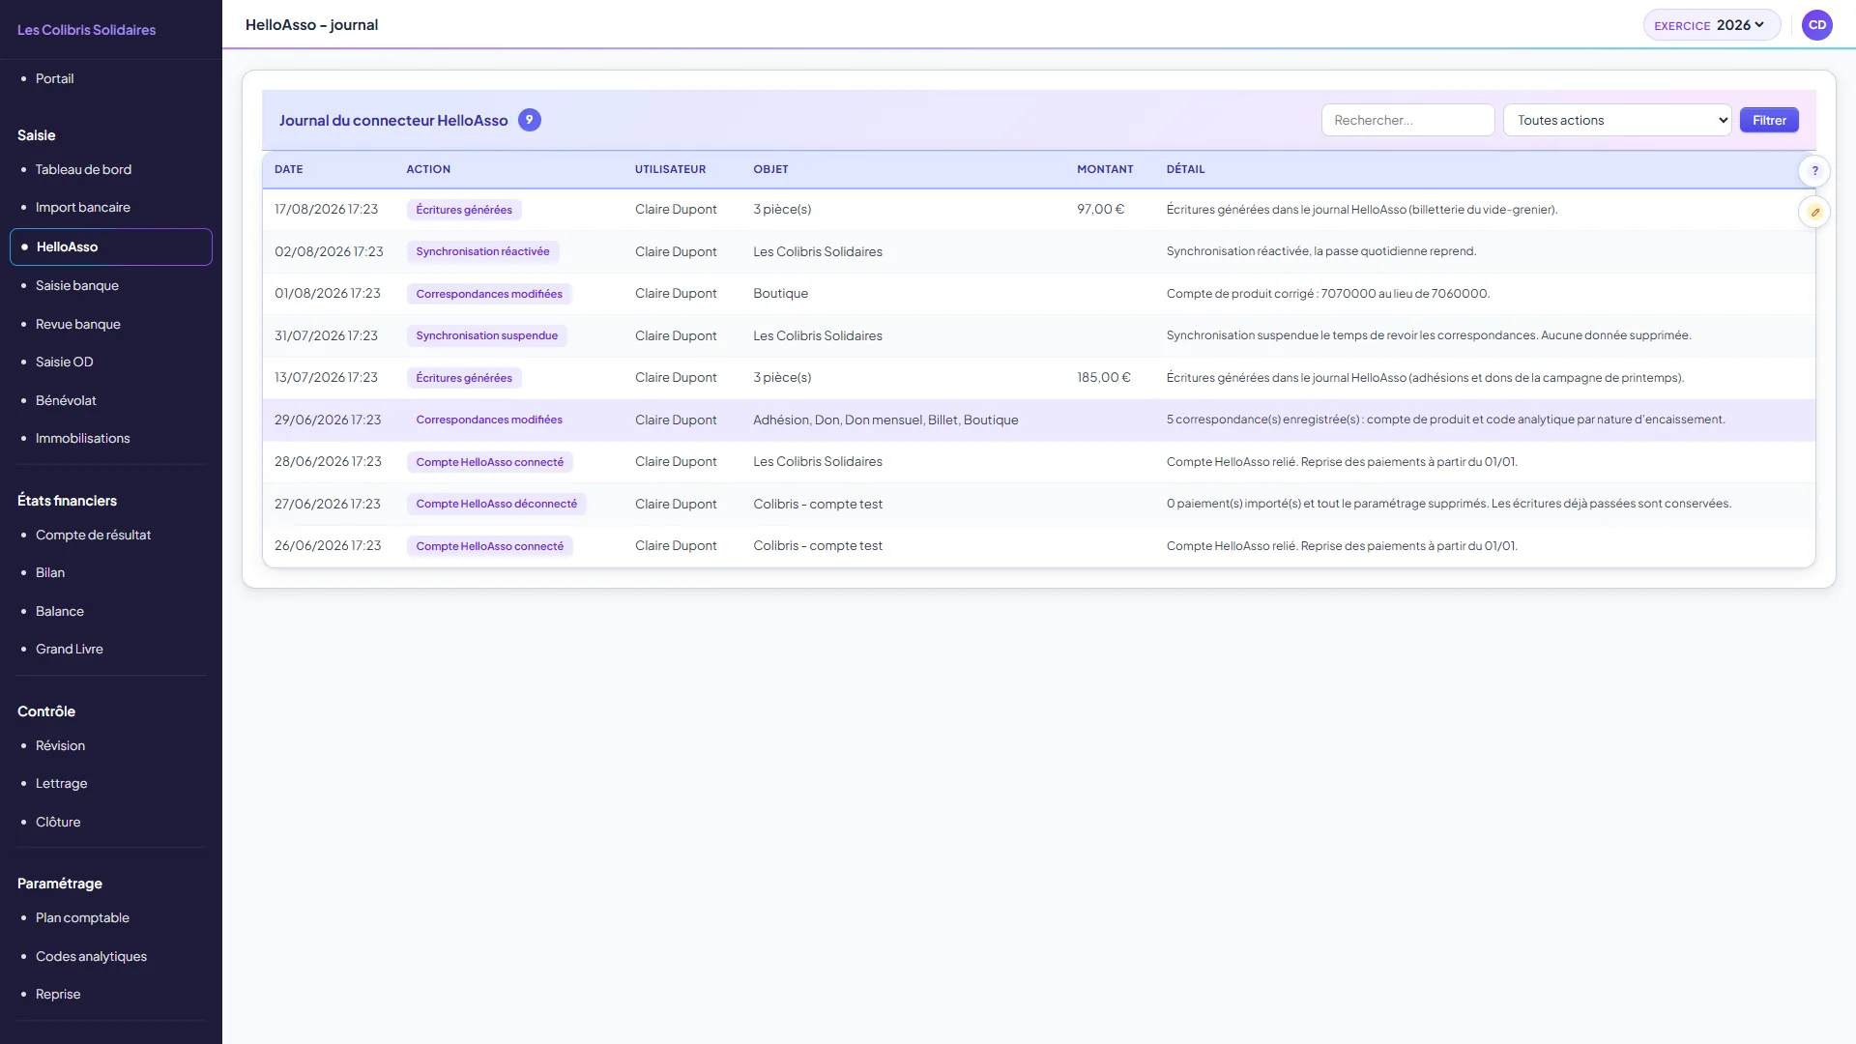Screen dimensions: 1856x1044
Task: Open Bénévolat section
Action: tap(66, 400)
